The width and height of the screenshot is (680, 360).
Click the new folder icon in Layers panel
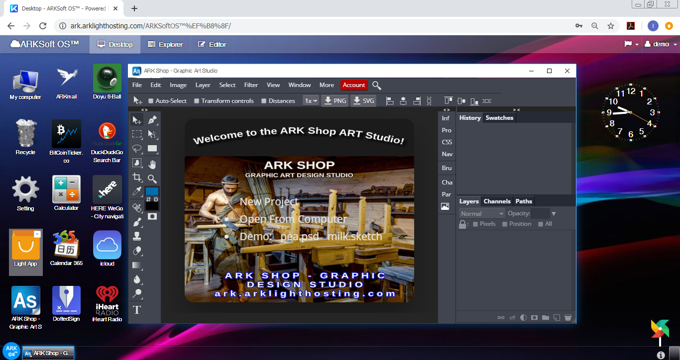pos(546,318)
